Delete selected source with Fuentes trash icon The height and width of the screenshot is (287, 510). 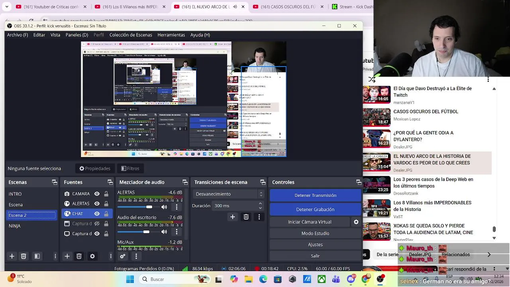pyautogui.click(x=79, y=256)
